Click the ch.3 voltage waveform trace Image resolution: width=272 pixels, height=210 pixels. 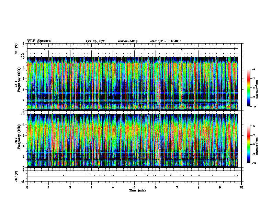tap(133, 176)
